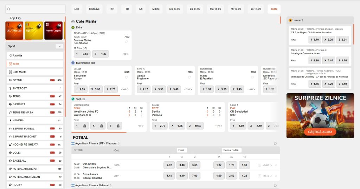Screen dimensions: 360x189
Task: Click the HANDBAL player icon
Action: (x=10, y=120)
